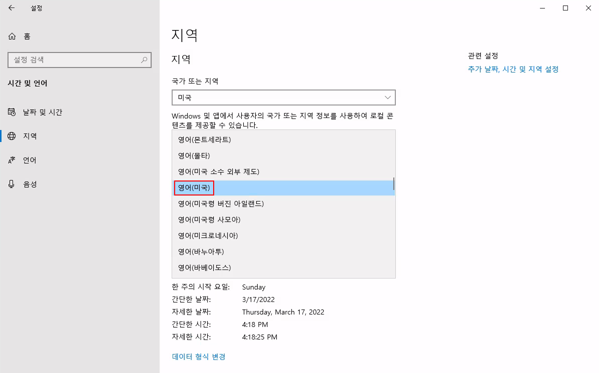599x373 pixels.
Task: Open the 미국 country selection box
Action: coord(283,97)
